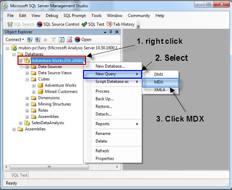Collapse the Adventure Works DW 2008R2 node

(x=21, y=61)
